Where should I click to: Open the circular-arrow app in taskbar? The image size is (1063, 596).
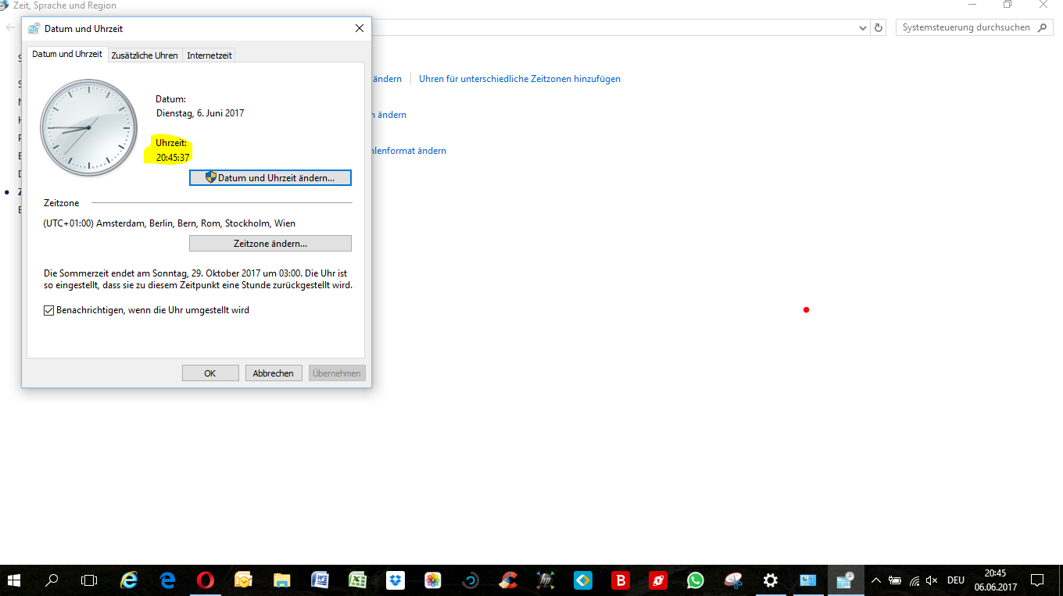click(x=471, y=580)
